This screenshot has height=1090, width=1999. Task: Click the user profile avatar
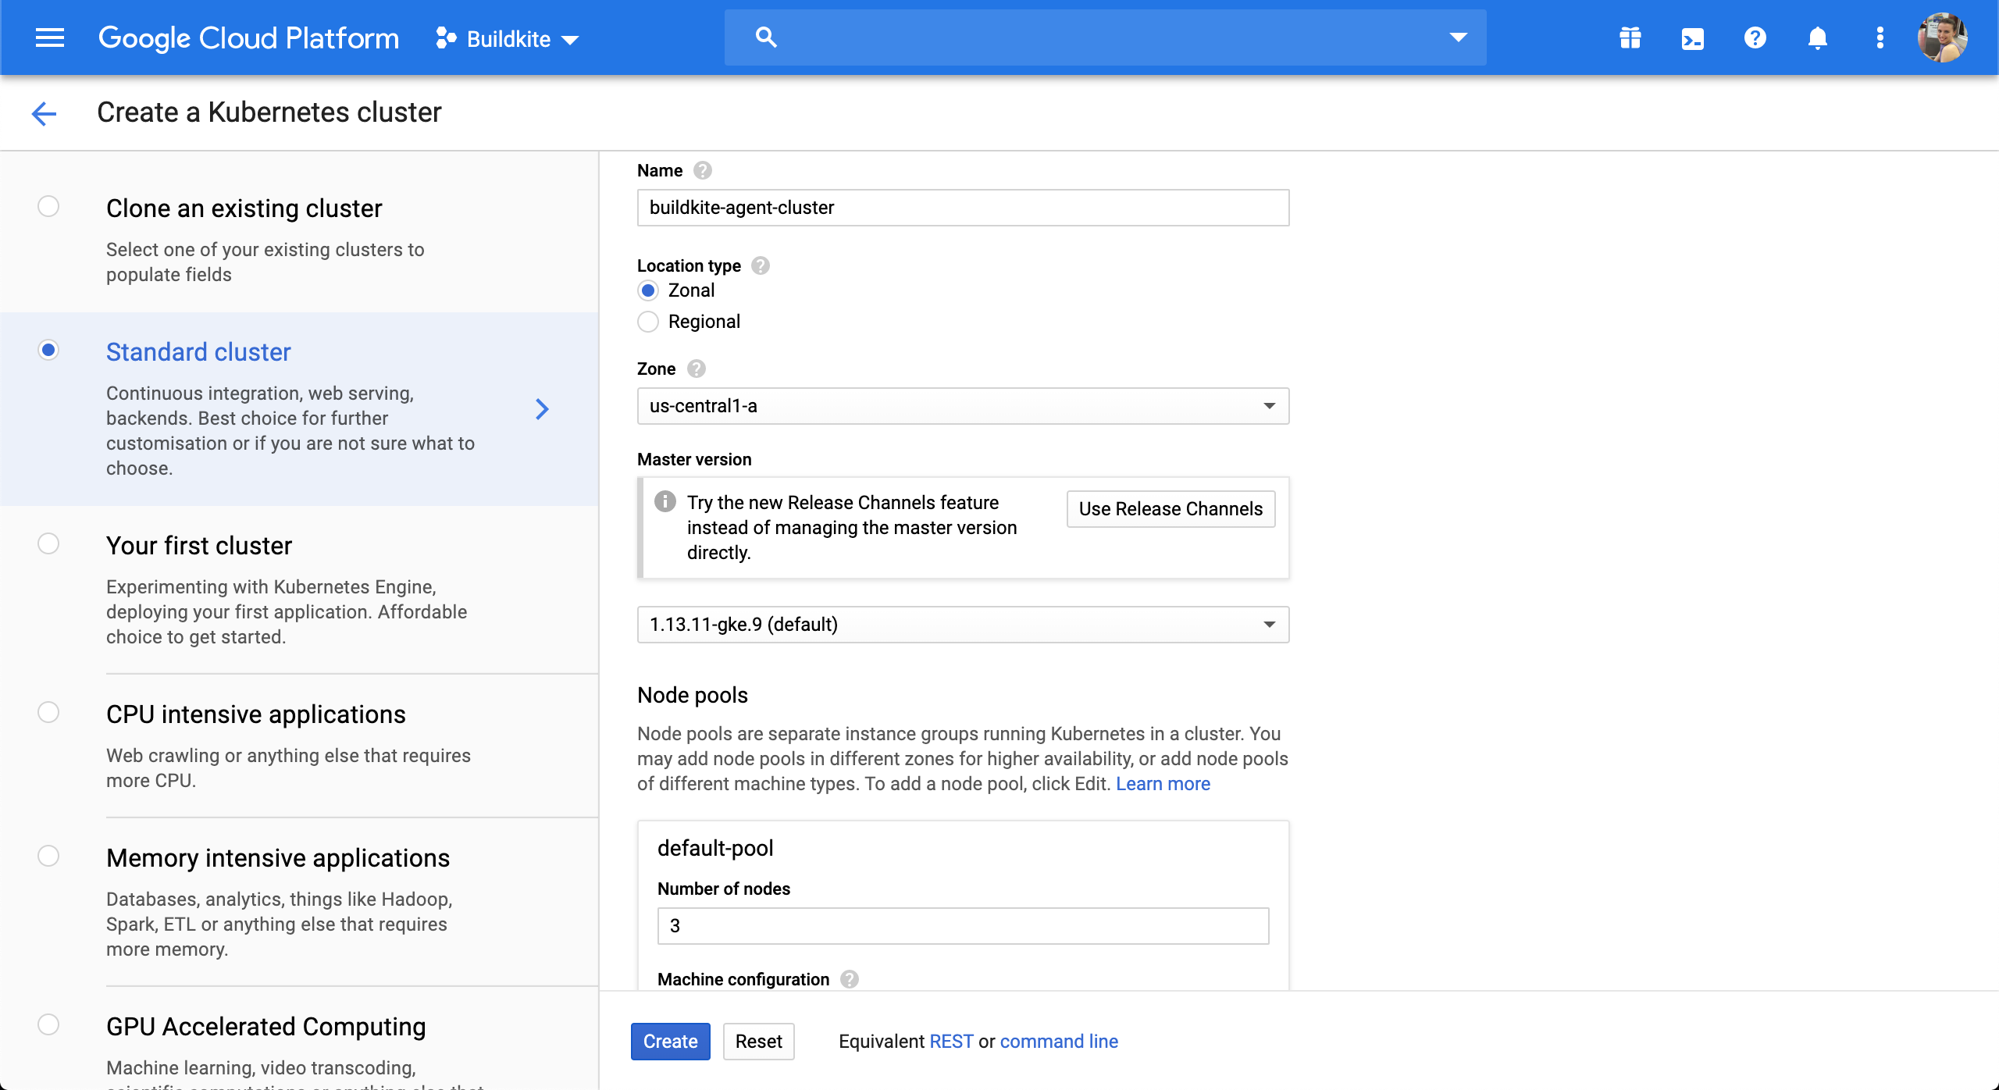1942,37
